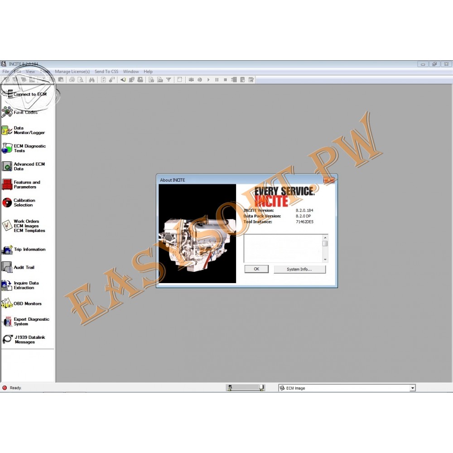Open ECM Diagnostic Tests
Screen dimensions: 453x453
pos(24,148)
